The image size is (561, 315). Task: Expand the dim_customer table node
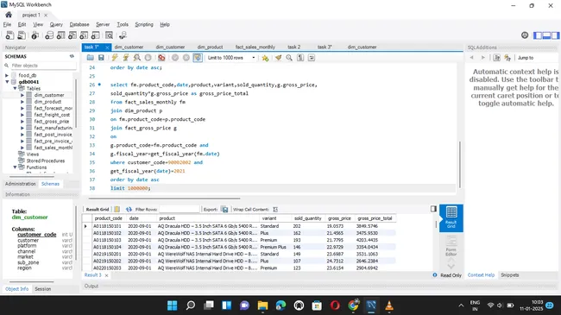pyautogui.click(x=22, y=95)
